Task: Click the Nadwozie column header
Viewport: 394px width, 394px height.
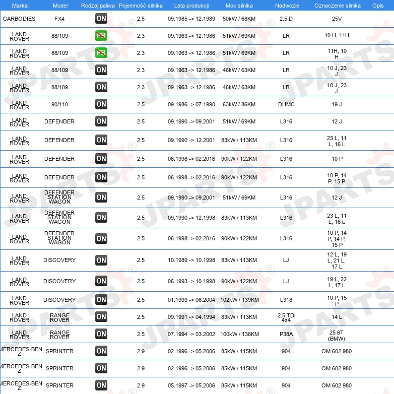Action: (x=287, y=6)
